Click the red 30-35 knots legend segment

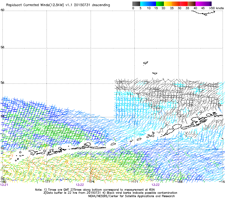tap(184, 4)
